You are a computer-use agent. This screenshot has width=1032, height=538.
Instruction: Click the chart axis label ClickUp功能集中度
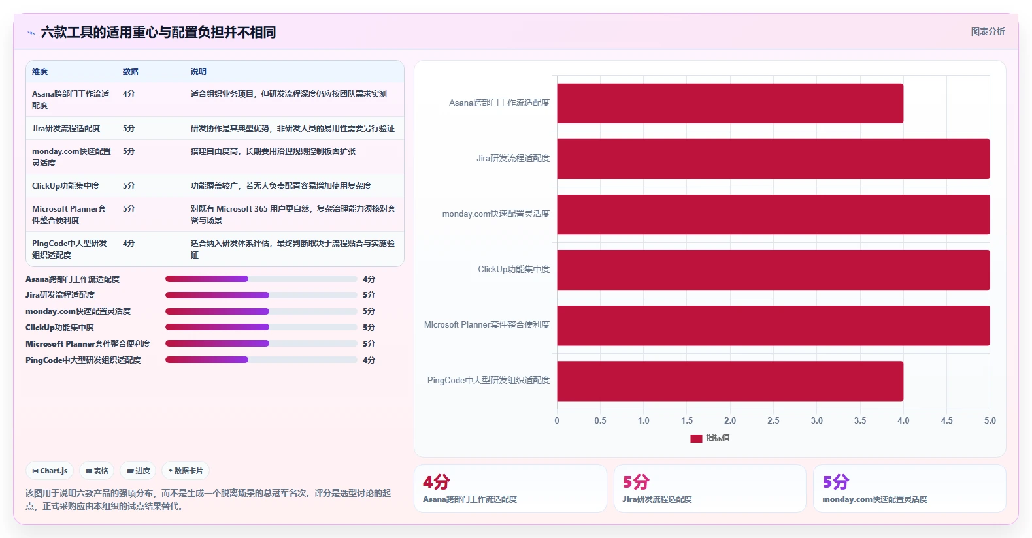[514, 270]
